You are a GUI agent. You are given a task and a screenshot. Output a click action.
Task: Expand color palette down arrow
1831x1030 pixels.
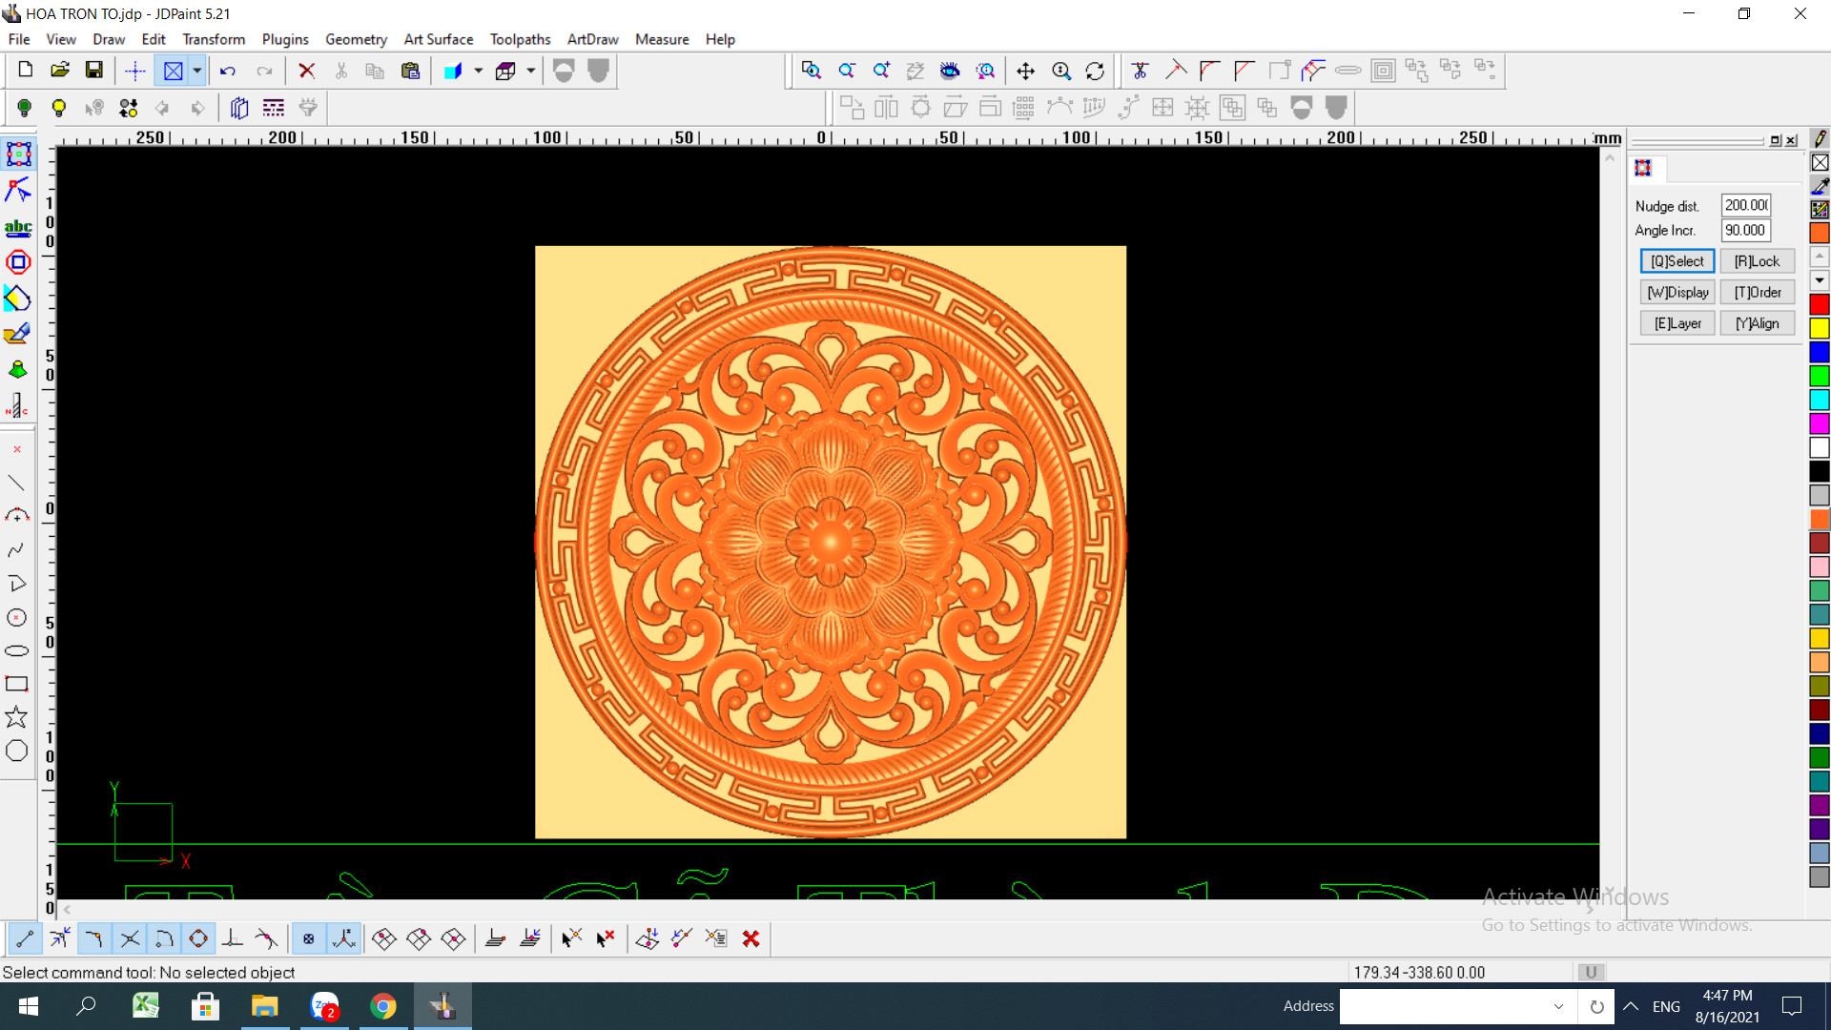click(1820, 280)
